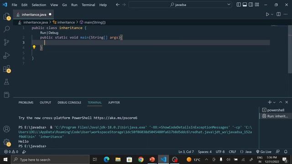Go back using the left arrow

(x=118, y=5)
